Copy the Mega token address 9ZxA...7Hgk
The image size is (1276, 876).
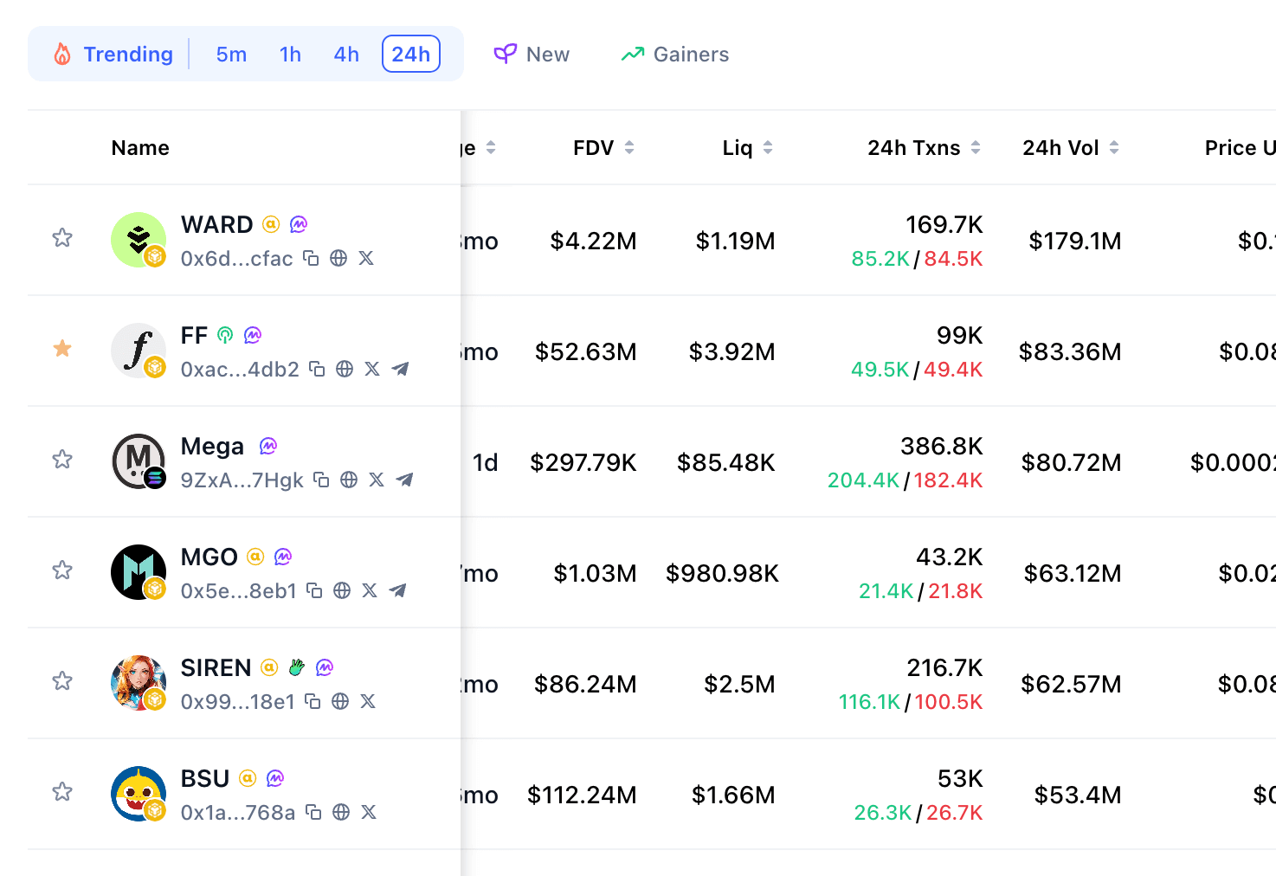[321, 480]
